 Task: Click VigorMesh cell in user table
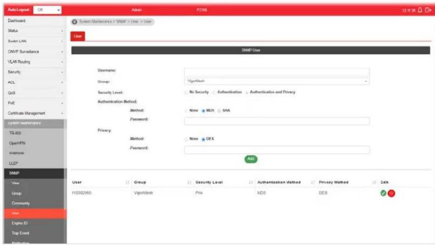143,193
